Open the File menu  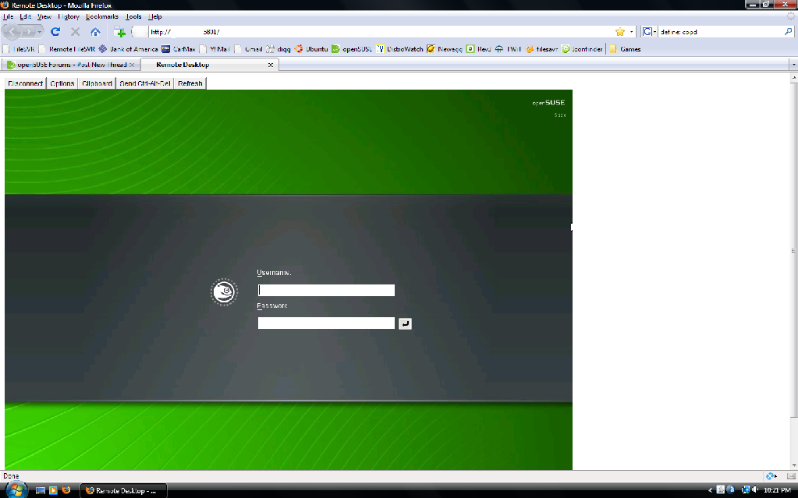click(8, 16)
